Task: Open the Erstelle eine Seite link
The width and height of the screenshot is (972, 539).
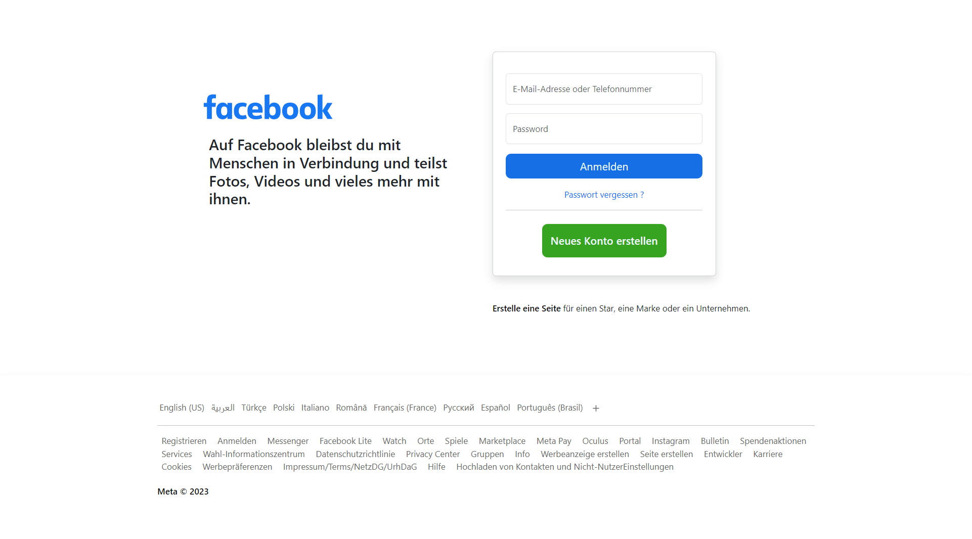Action: 526,308
